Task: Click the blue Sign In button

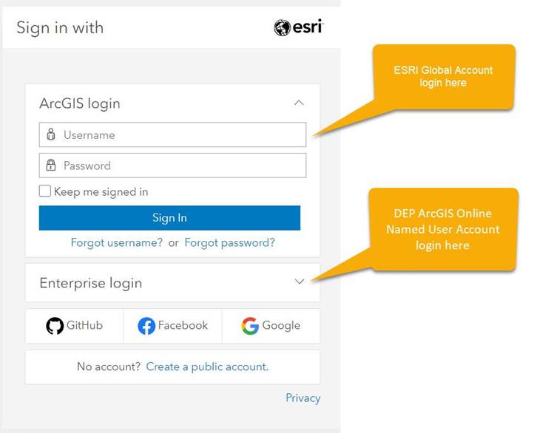Action: click(x=169, y=218)
